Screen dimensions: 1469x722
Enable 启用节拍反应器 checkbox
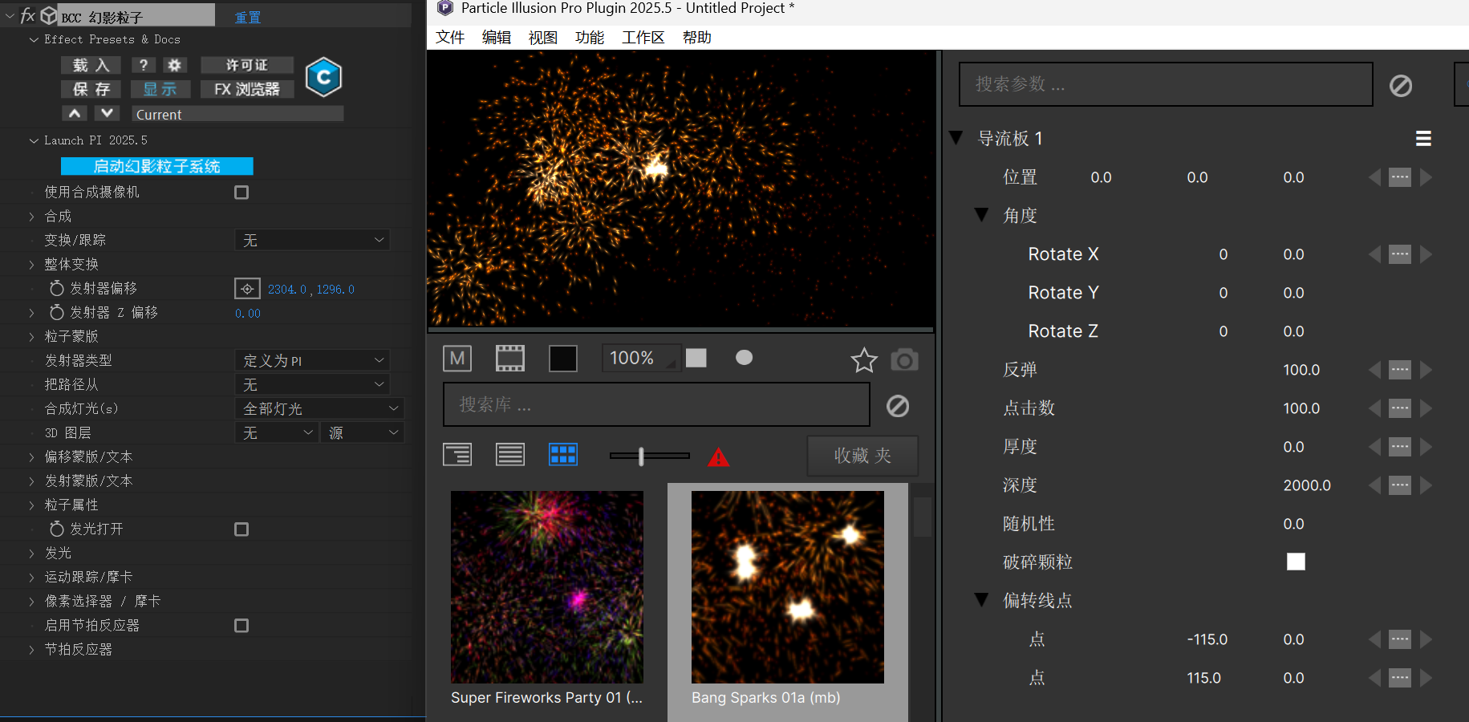[x=241, y=626]
